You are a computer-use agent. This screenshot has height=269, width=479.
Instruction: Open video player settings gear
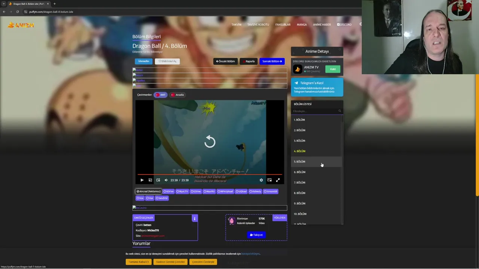pos(261,180)
